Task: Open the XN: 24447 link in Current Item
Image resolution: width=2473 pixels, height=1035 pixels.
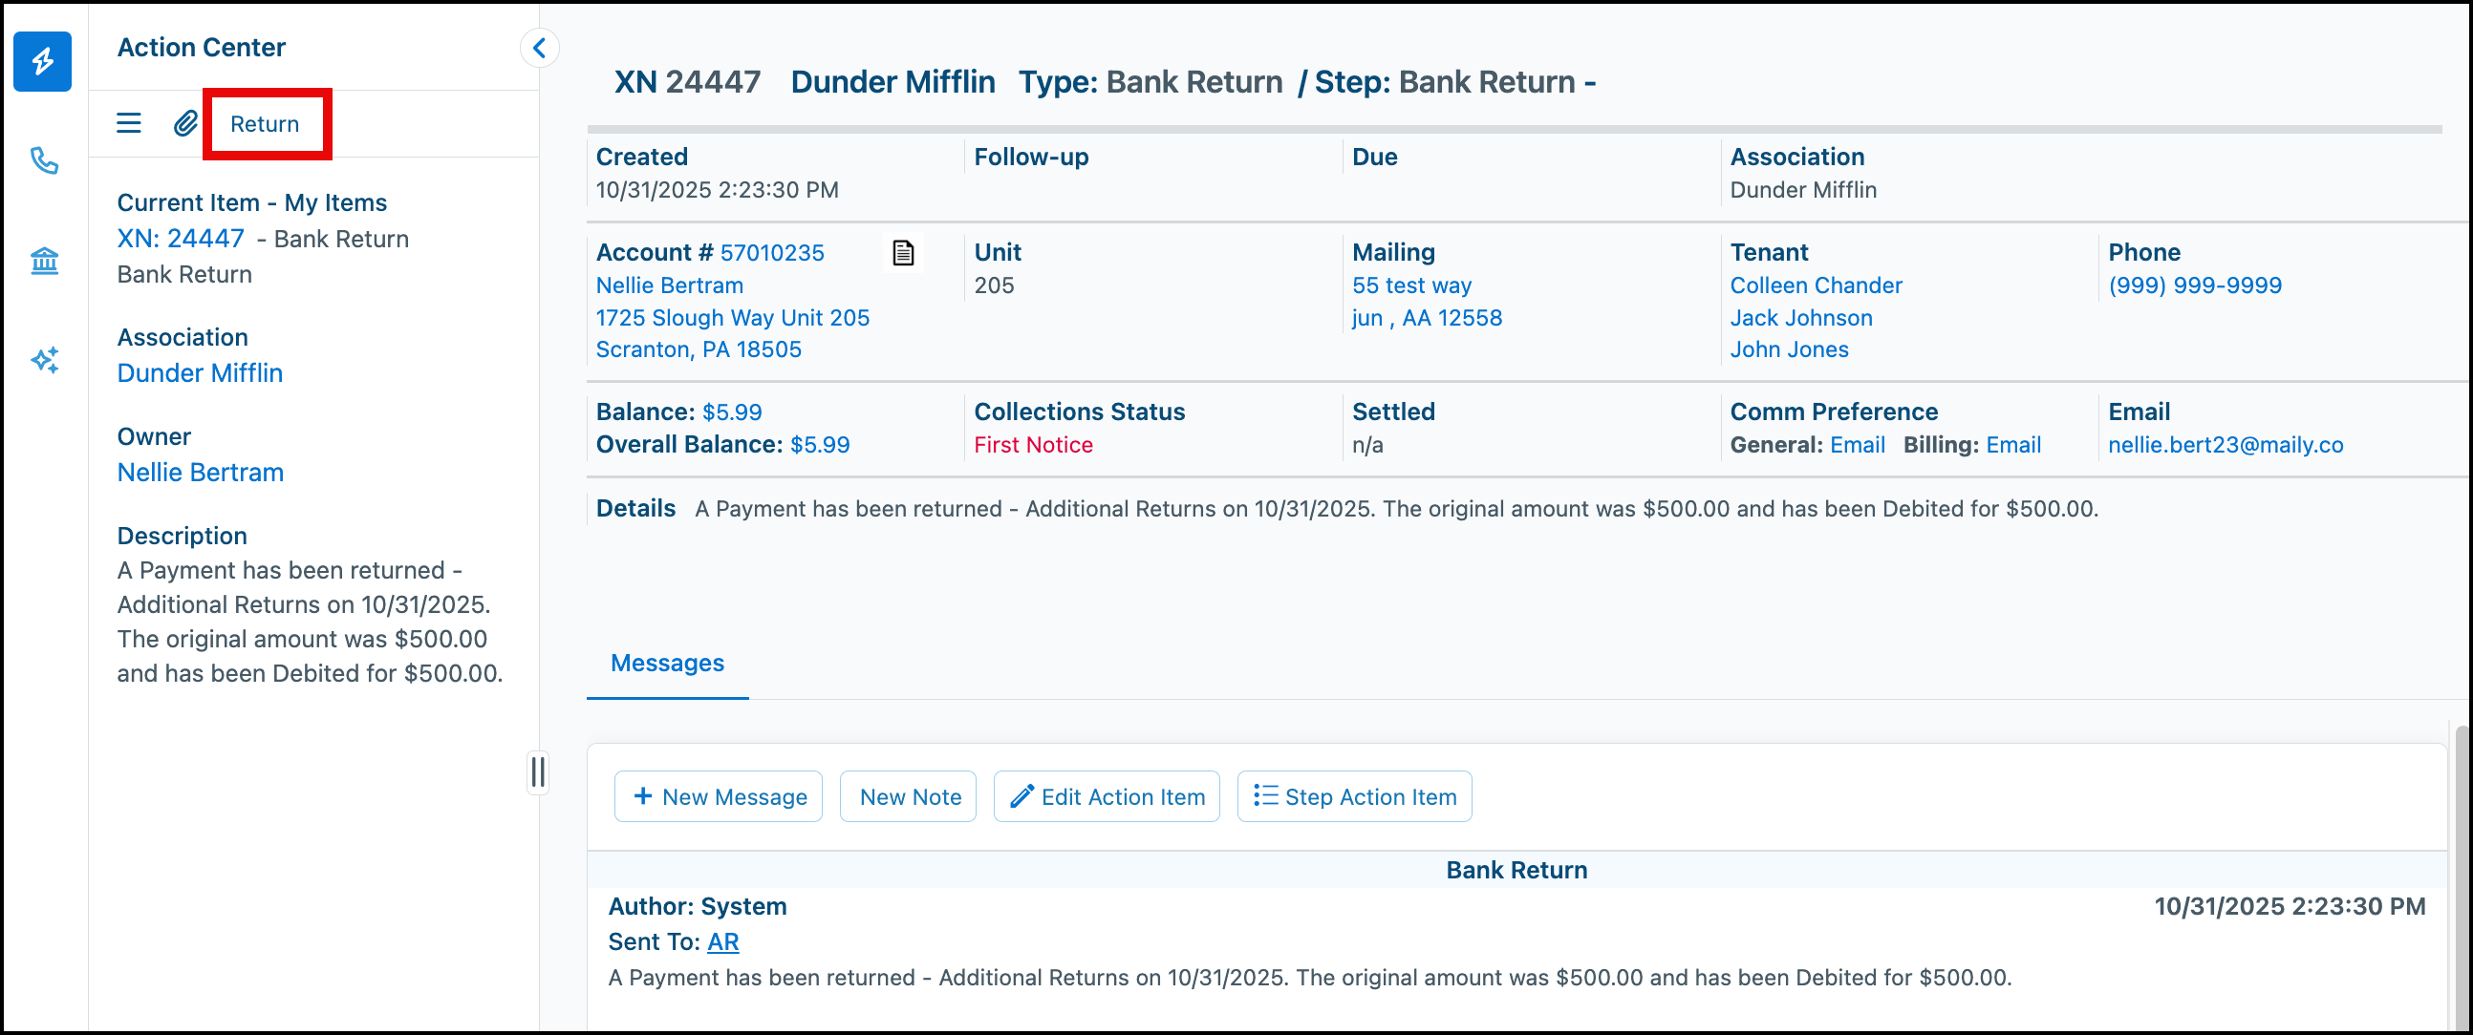Action: (x=181, y=238)
